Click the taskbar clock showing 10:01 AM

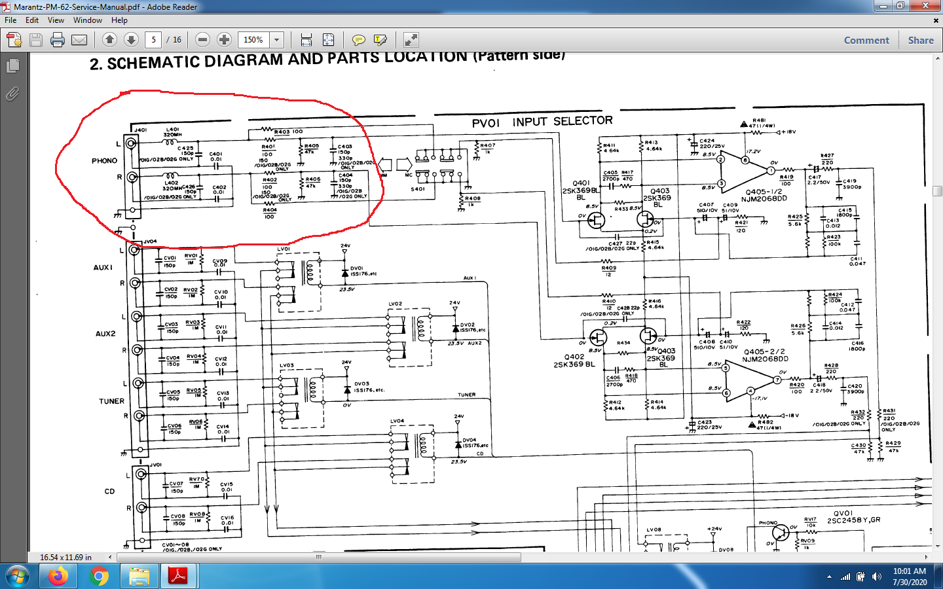910,577
